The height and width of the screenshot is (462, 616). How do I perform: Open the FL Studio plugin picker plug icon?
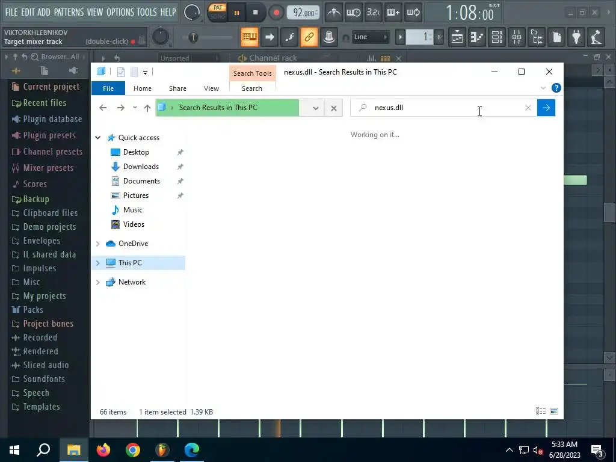576,37
